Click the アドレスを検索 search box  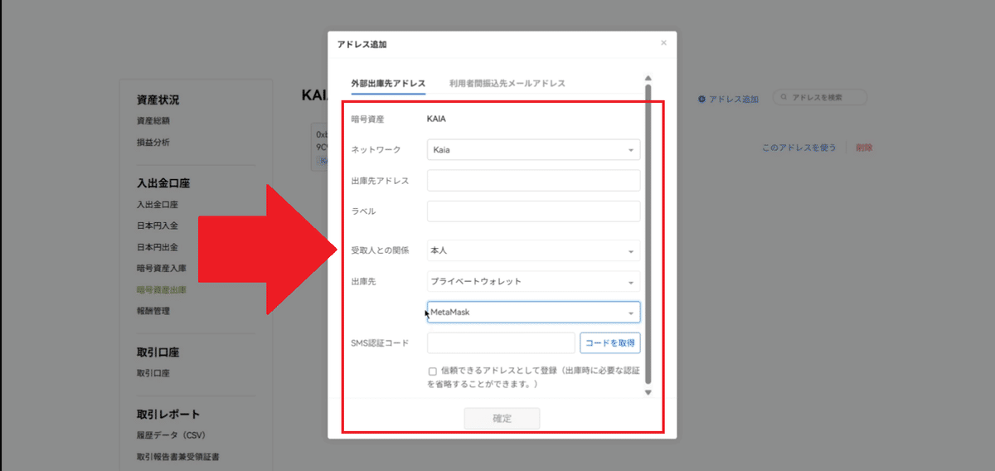click(x=820, y=97)
